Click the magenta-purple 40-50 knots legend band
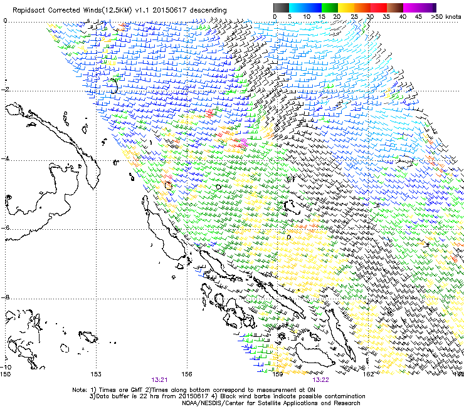 419,8
